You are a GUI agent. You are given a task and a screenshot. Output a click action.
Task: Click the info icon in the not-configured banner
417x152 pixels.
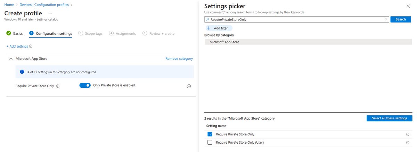[22, 72]
